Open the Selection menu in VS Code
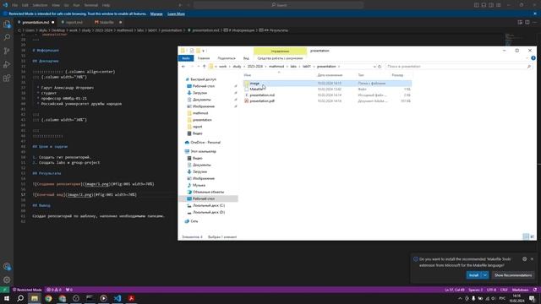Image resolution: width=541 pixels, height=304 pixels. [x=40, y=5]
